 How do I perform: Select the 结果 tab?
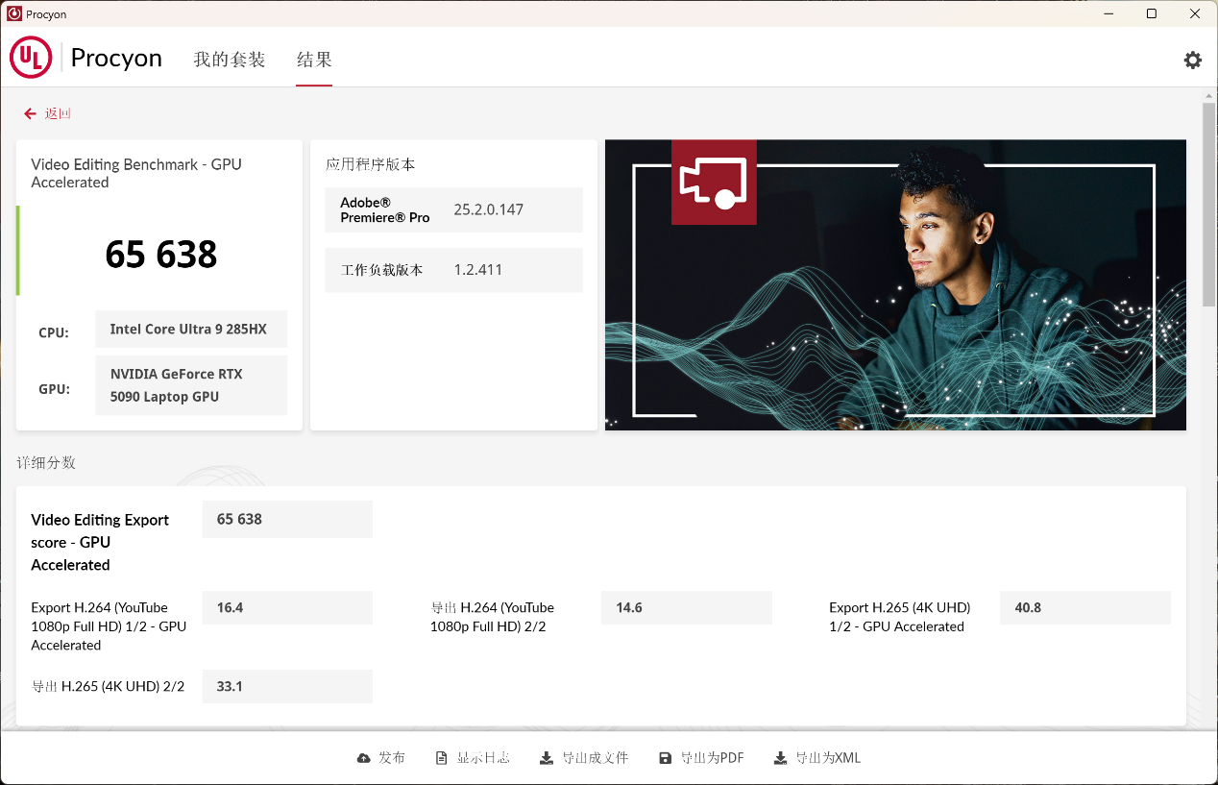pyautogui.click(x=314, y=59)
